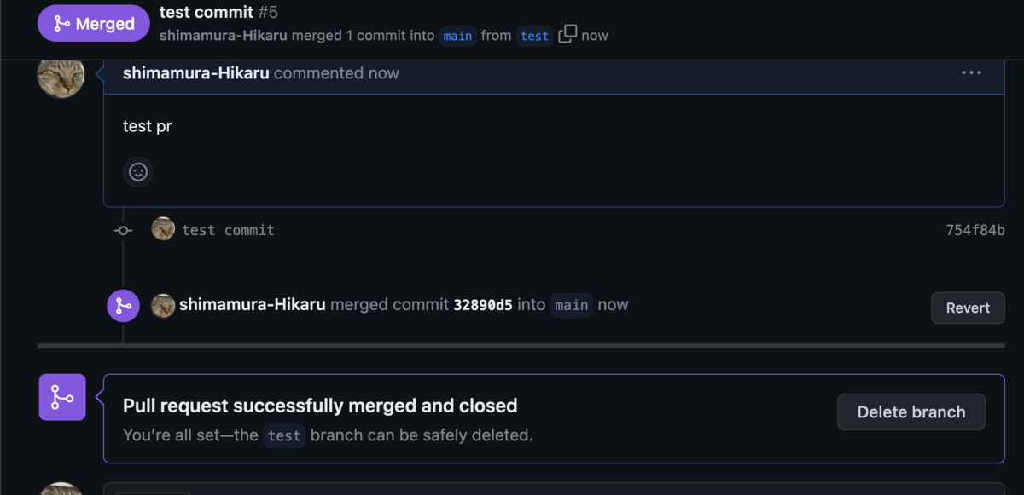Open the three-dot comment options menu

(971, 72)
